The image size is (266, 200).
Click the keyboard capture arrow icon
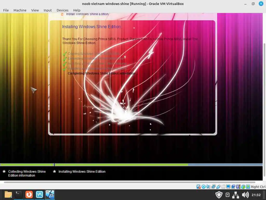click(248, 187)
